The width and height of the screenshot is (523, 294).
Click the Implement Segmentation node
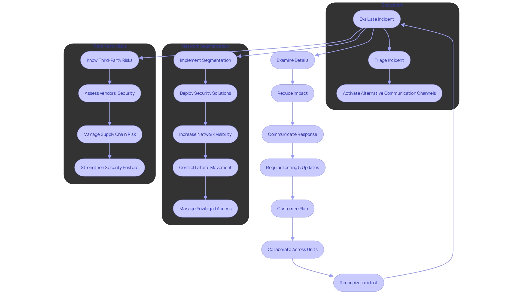205,60
